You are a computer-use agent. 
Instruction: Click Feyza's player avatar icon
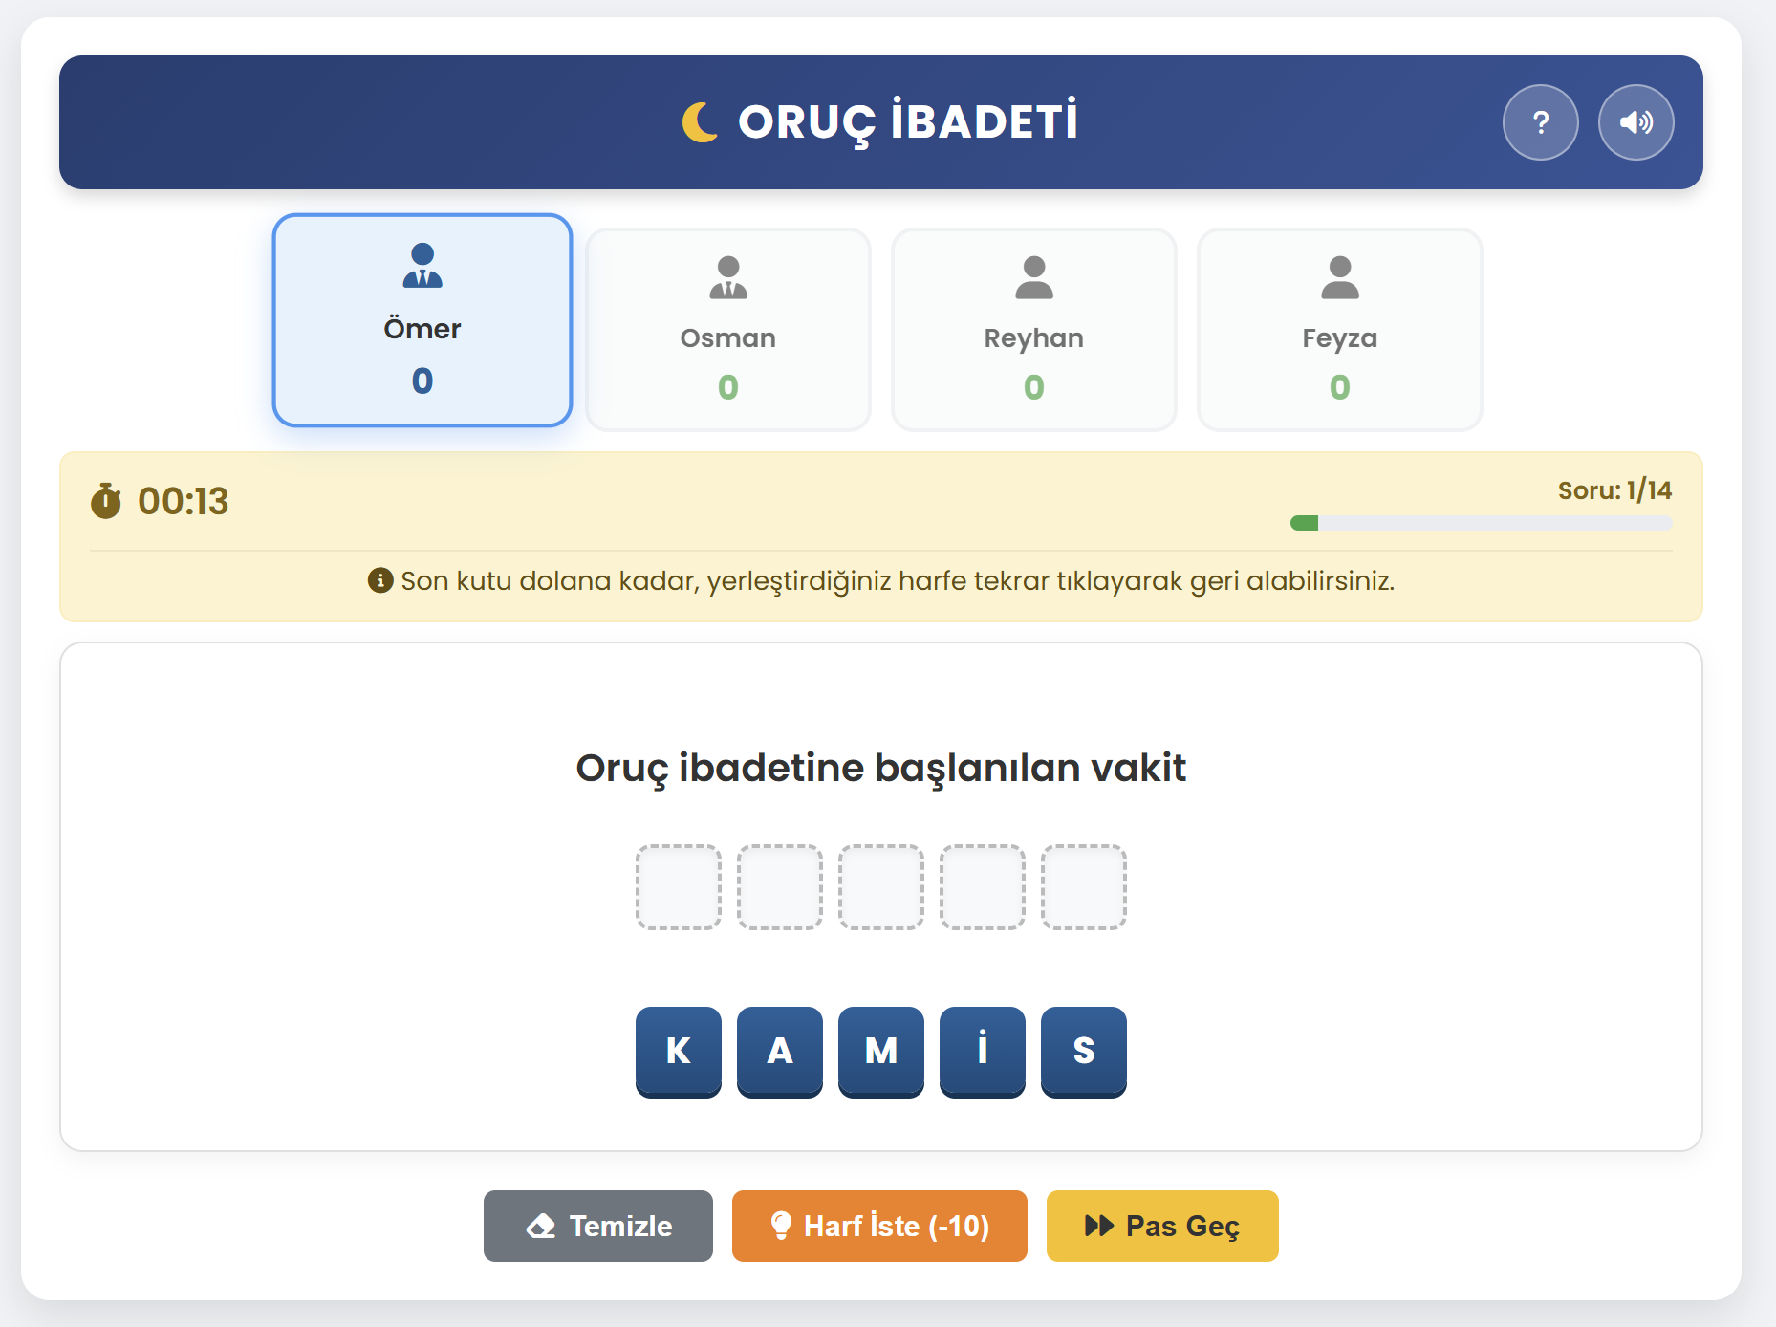1340,277
